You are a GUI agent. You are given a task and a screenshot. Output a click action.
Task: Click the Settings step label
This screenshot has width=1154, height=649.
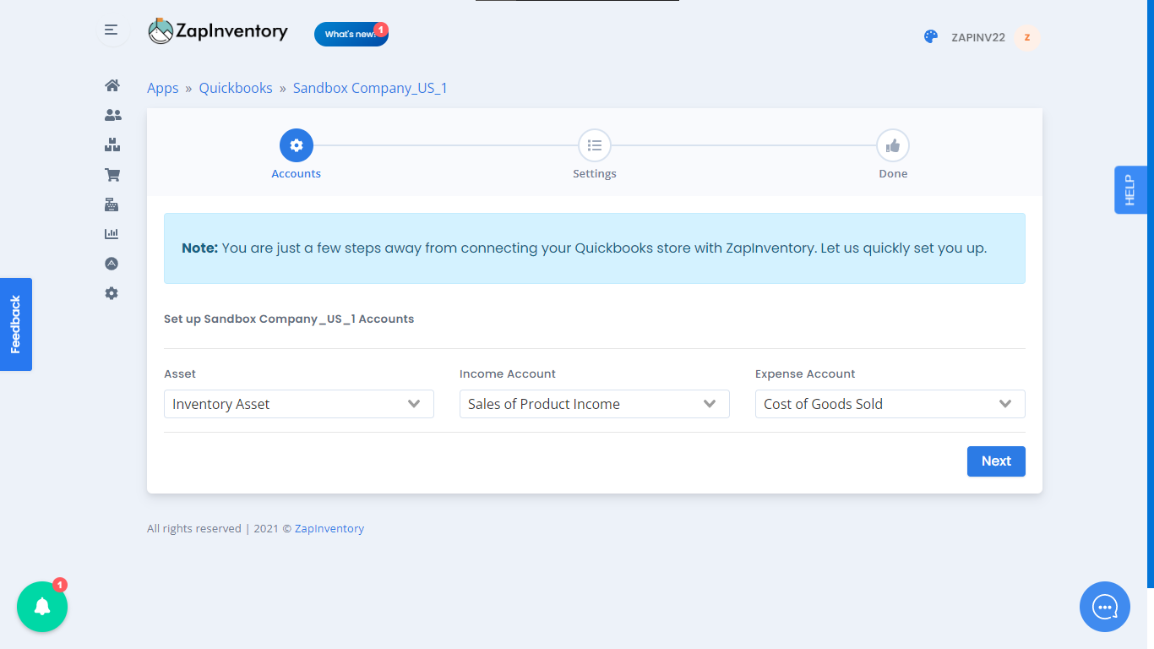coord(595,173)
